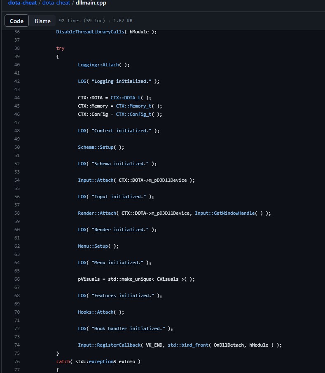Click line number 74
The height and width of the screenshot is (373, 325).
(17, 345)
